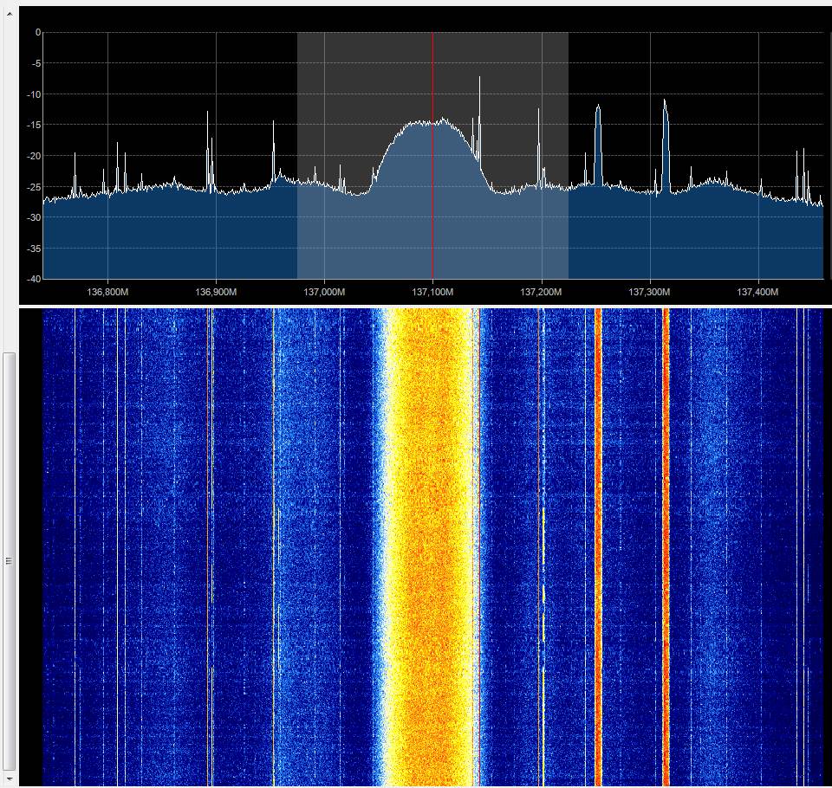832x788 pixels.
Task: Tune to the wide yellow band in the waterfall
Action: click(430, 546)
